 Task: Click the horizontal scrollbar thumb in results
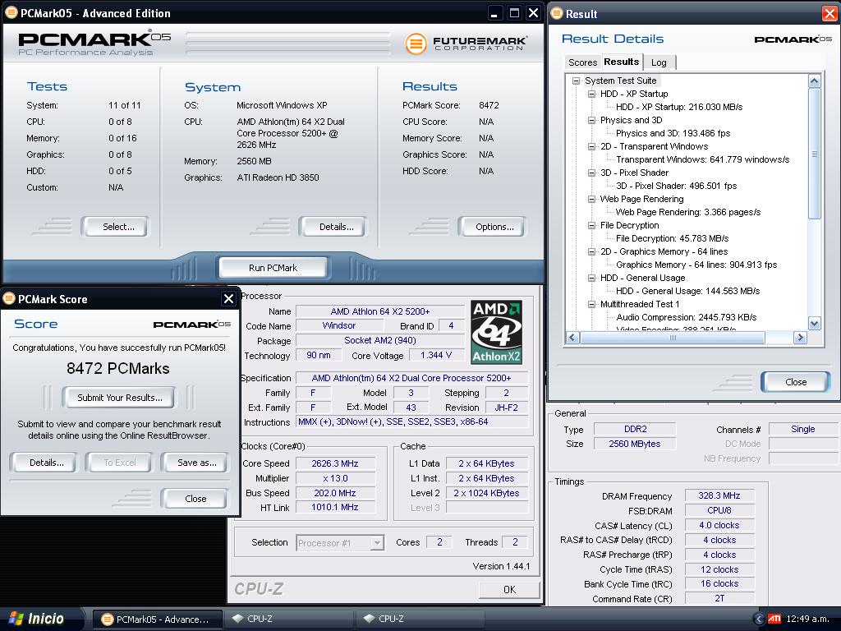(x=673, y=338)
